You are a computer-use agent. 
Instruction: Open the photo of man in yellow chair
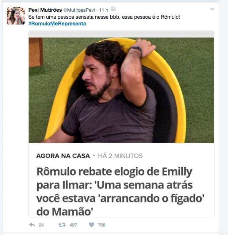121,90
